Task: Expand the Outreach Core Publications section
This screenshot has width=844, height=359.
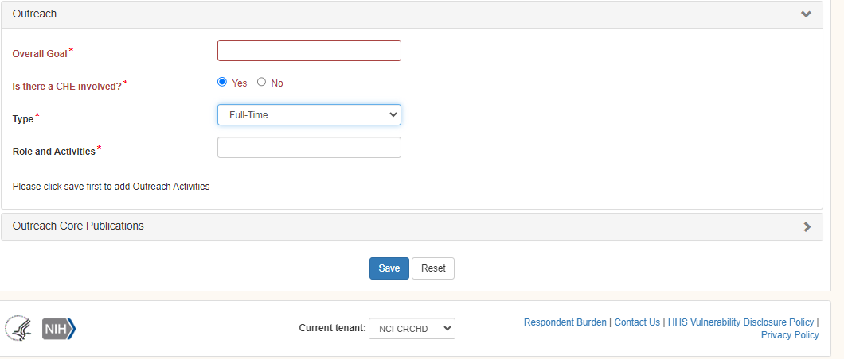Action: coord(78,226)
